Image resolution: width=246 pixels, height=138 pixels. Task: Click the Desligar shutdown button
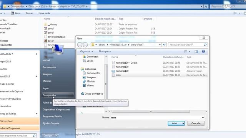(48, 136)
